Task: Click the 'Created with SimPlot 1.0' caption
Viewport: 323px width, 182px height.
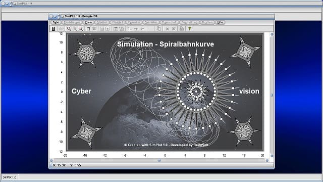Action: [x=166, y=145]
